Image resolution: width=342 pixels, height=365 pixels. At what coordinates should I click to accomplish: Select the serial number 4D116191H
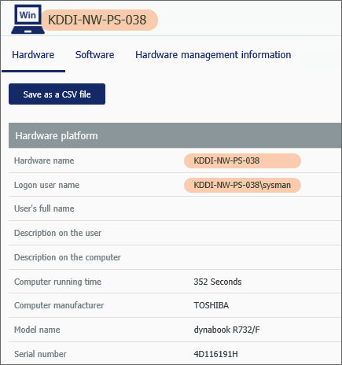pos(215,354)
